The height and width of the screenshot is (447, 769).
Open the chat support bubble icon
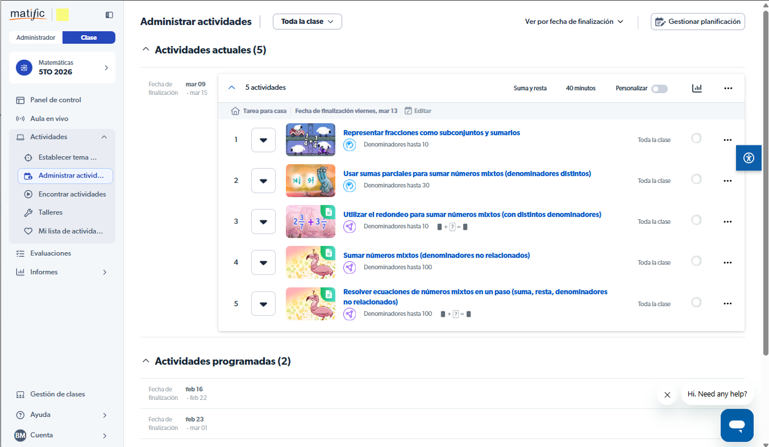(x=737, y=425)
